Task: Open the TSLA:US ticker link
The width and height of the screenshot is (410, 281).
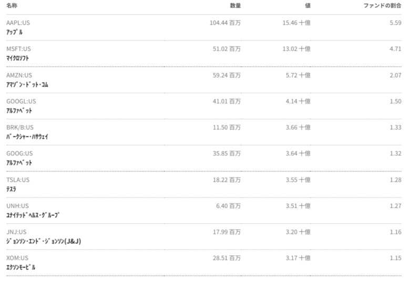Action: click(18, 180)
